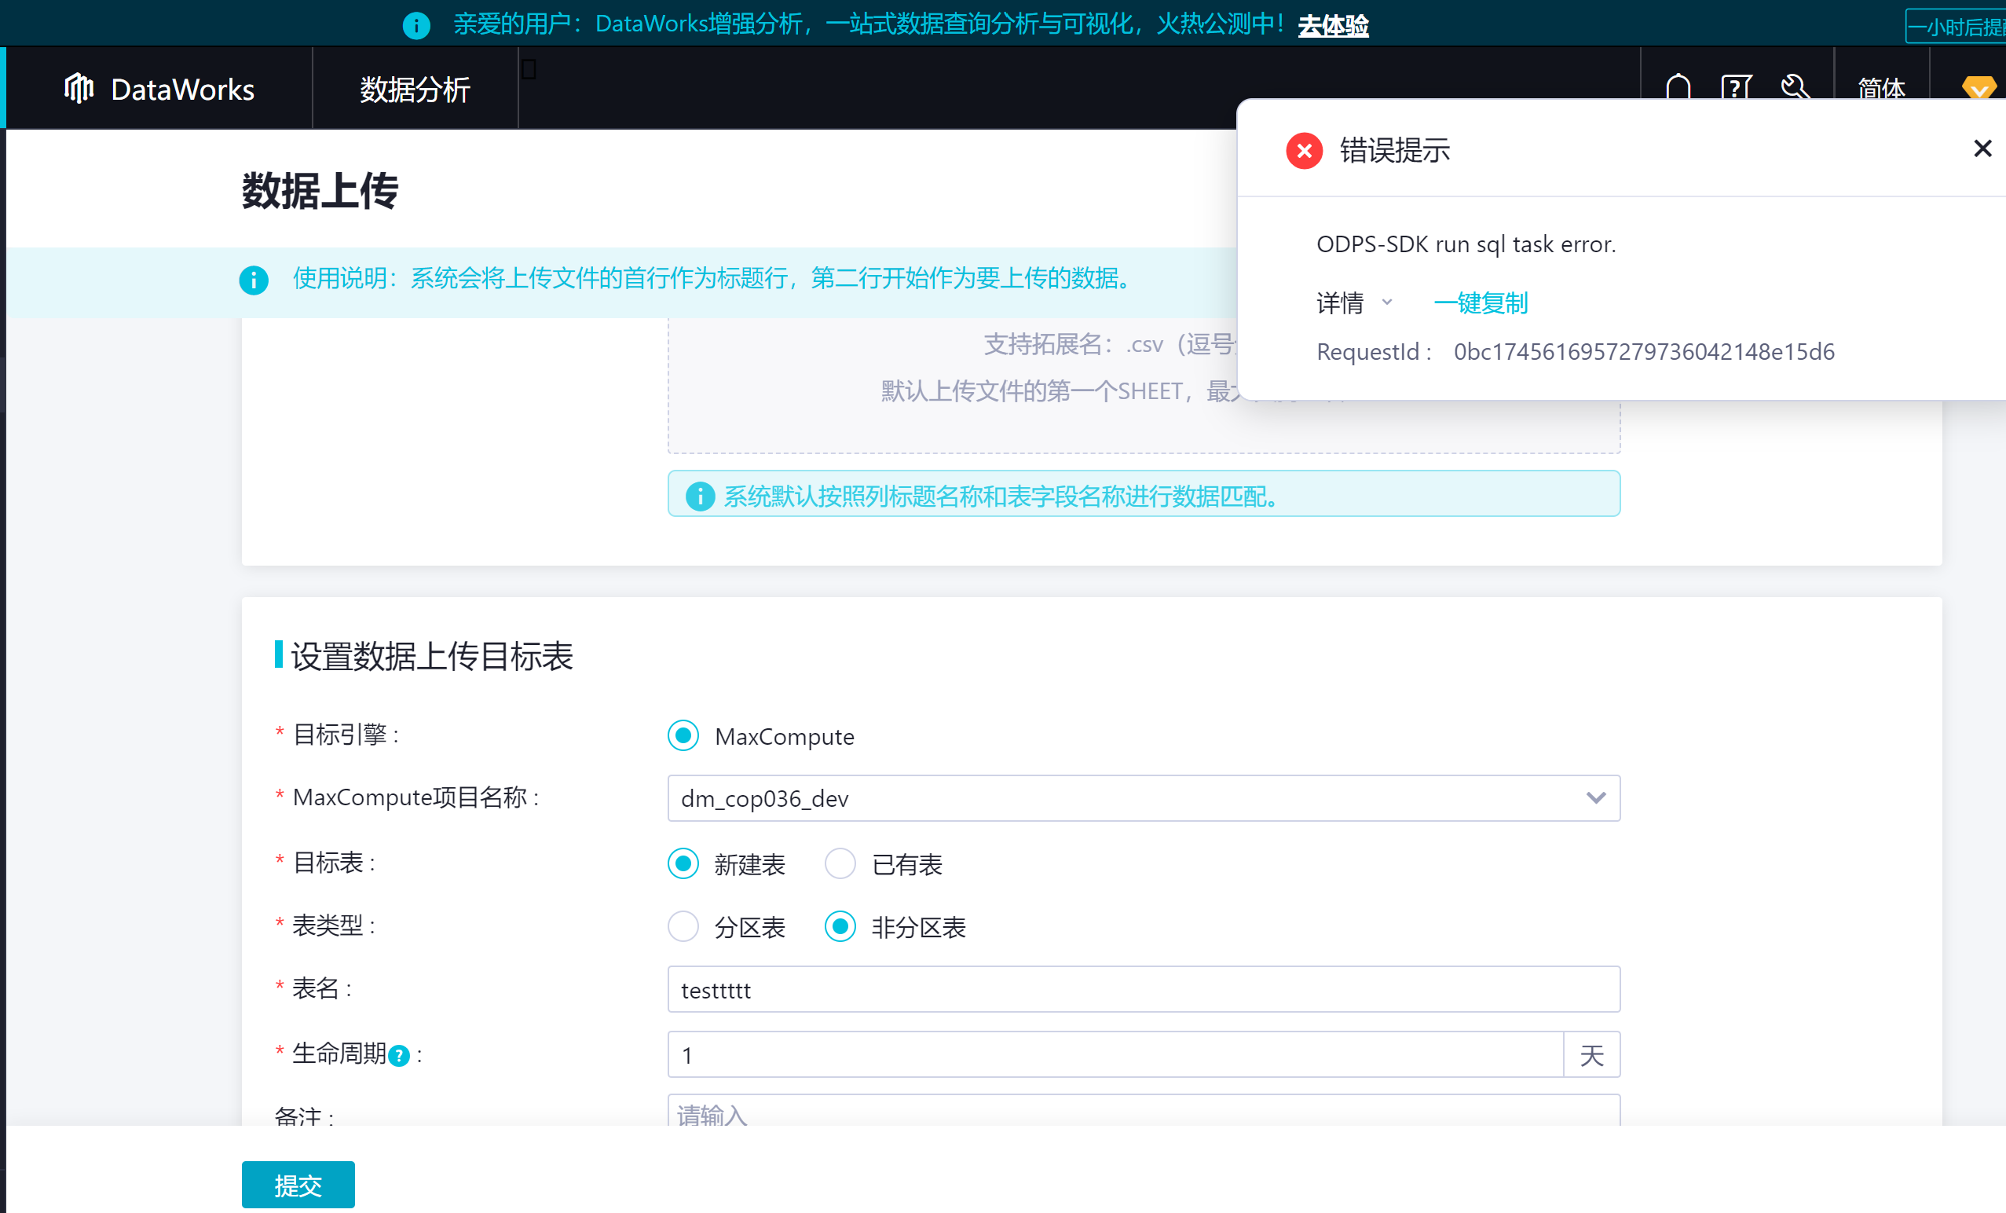Viewport: 2006px width, 1213px height.
Task: Click info icon in column matching notice
Action: pos(699,496)
